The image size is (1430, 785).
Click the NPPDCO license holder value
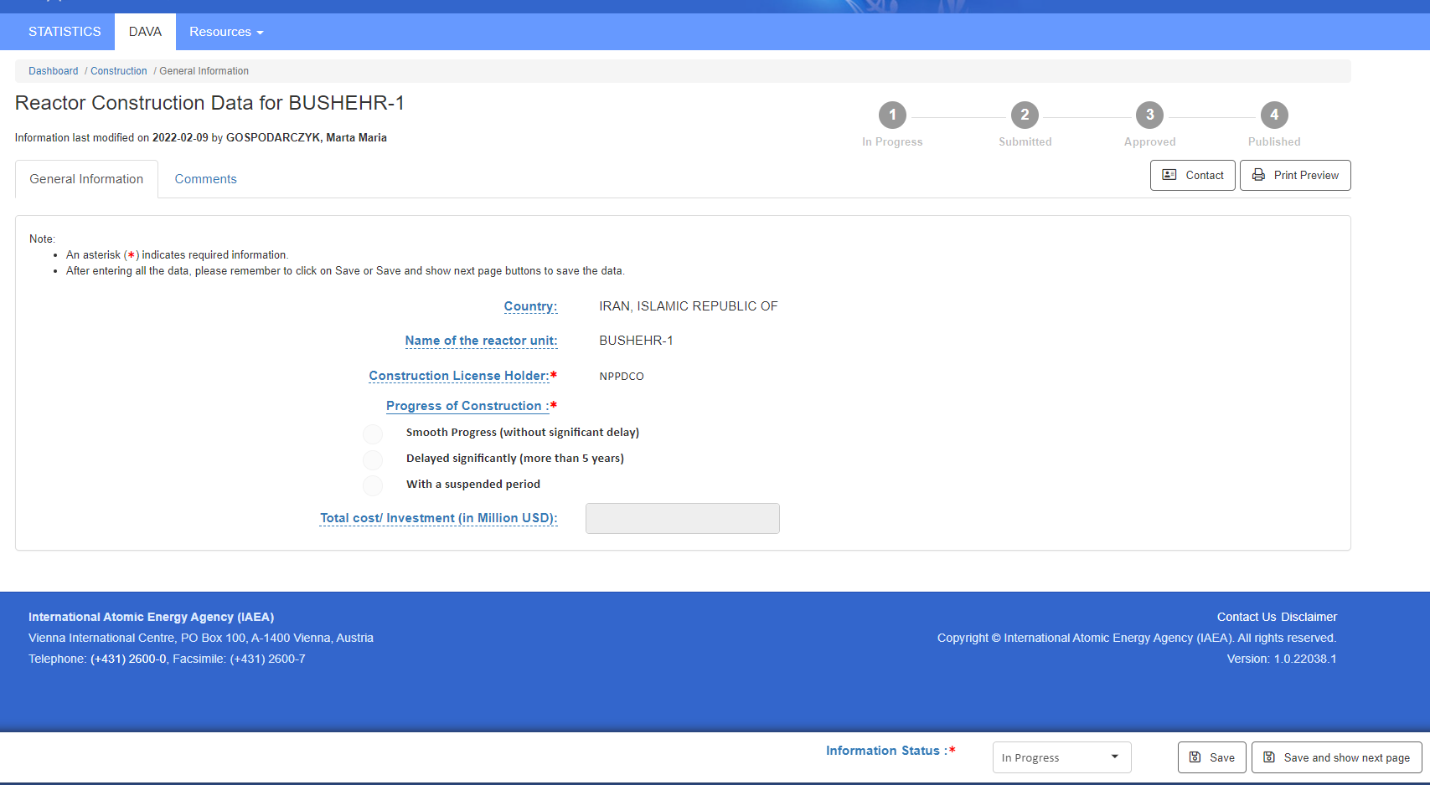(x=622, y=377)
